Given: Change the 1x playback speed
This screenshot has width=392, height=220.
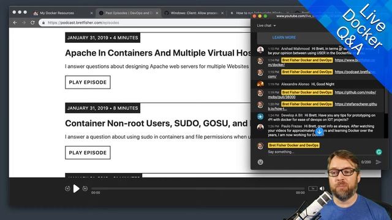Looking at the screenshot, I should [x=312, y=189].
